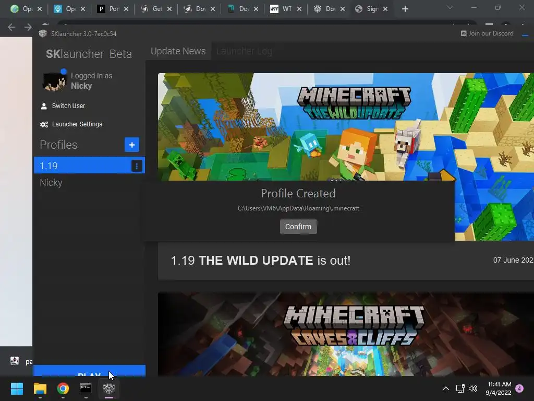
Task: Click the PLAY button
Action: click(89, 371)
